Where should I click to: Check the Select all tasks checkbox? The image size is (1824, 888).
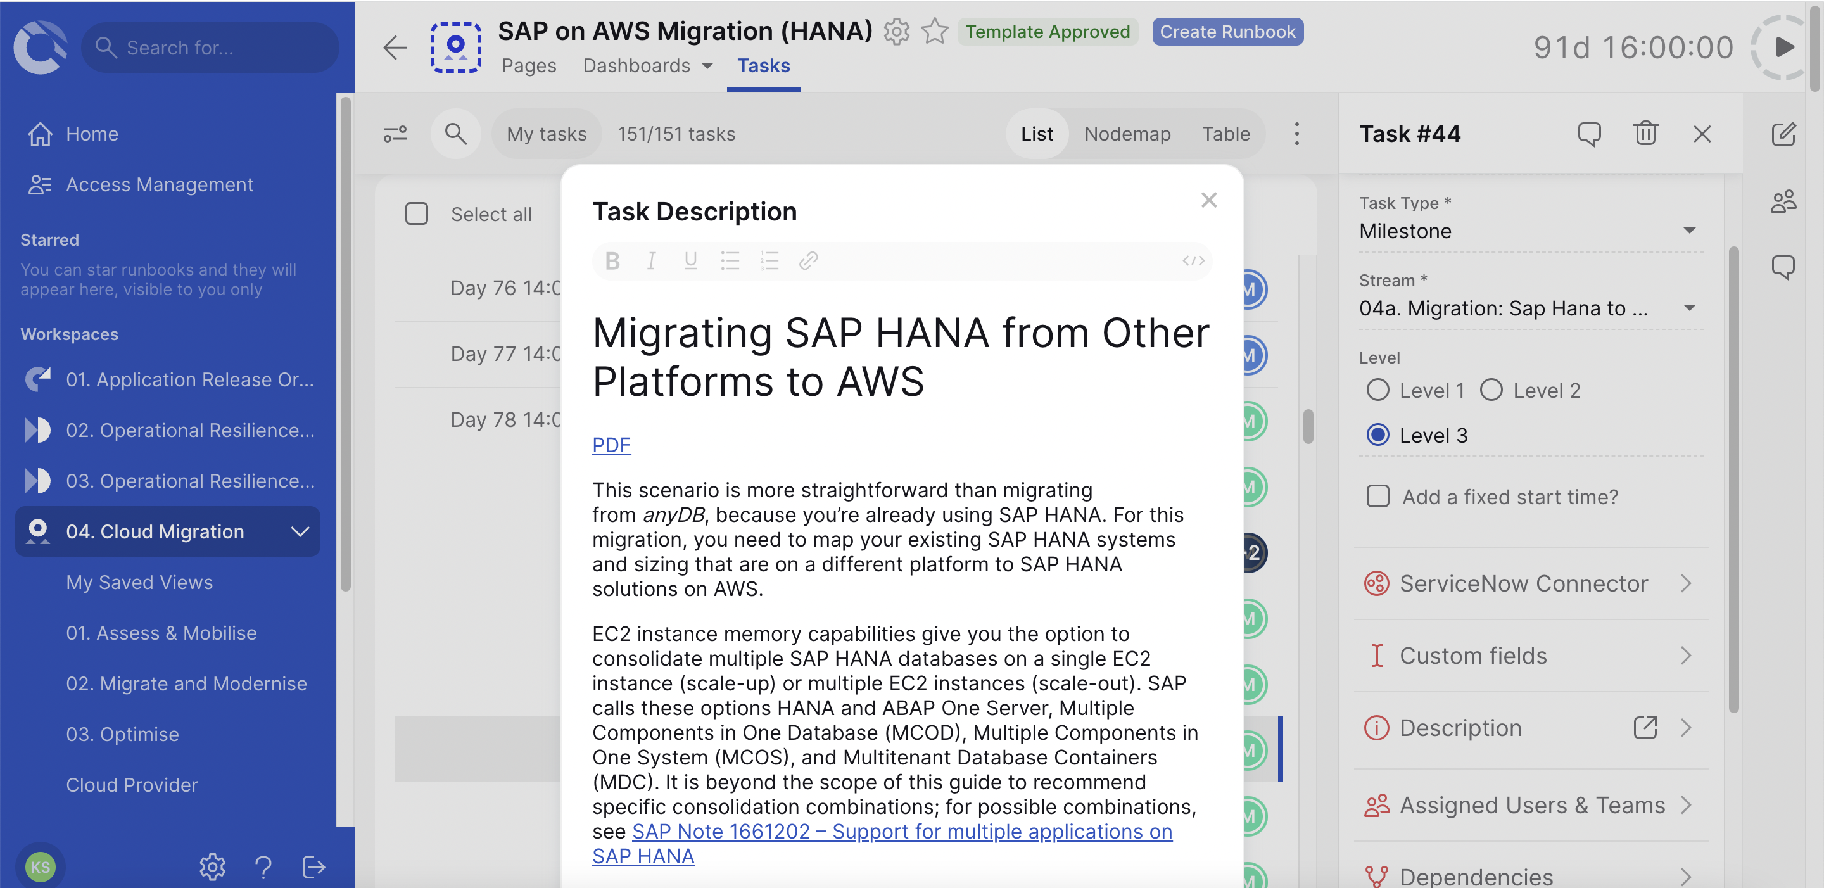coord(416,213)
